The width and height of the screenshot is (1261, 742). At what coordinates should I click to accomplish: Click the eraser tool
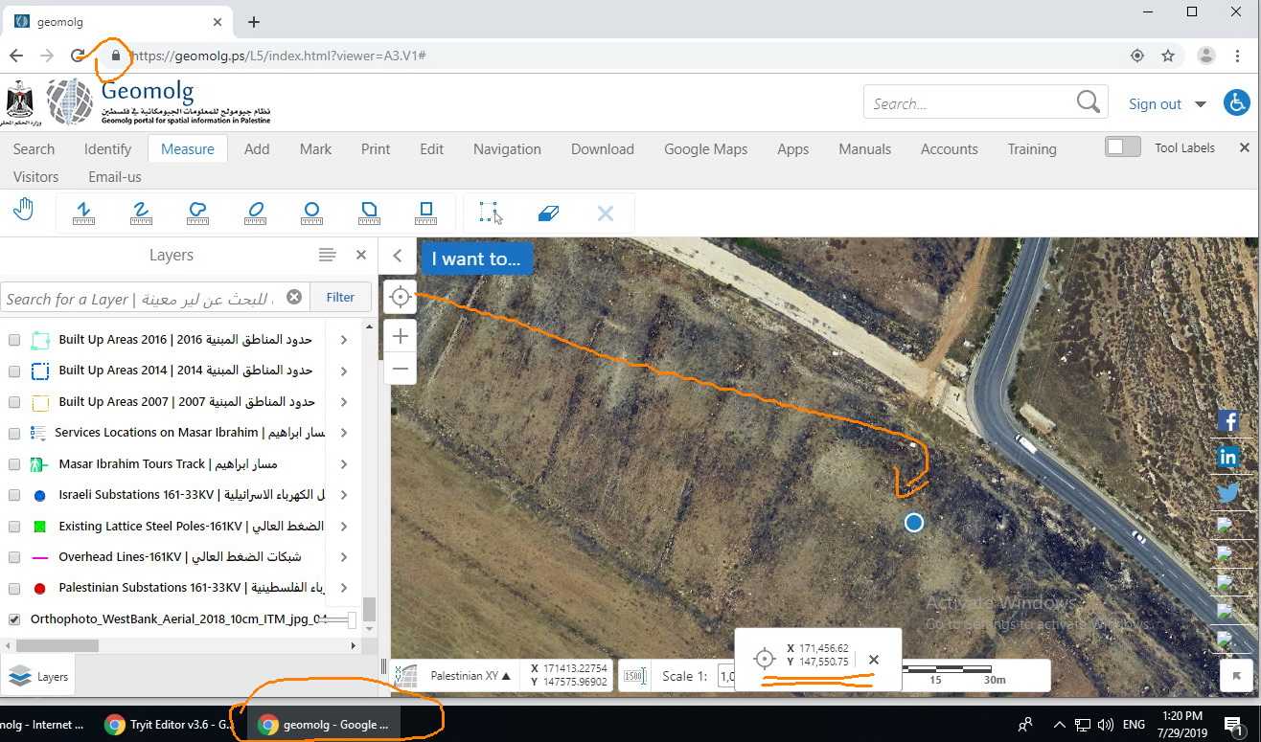tap(548, 213)
